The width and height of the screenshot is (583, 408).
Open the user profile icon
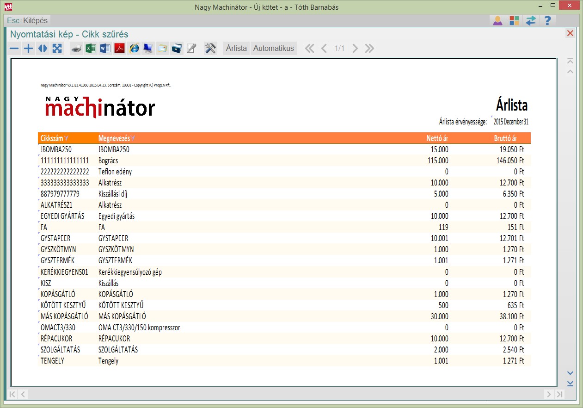[x=497, y=21]
